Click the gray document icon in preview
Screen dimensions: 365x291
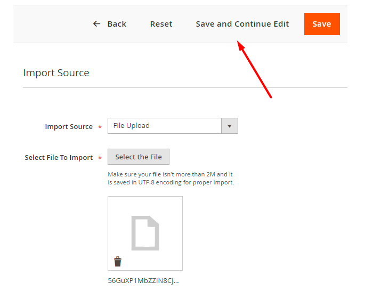pyautogui.click(x=145, y=233)
